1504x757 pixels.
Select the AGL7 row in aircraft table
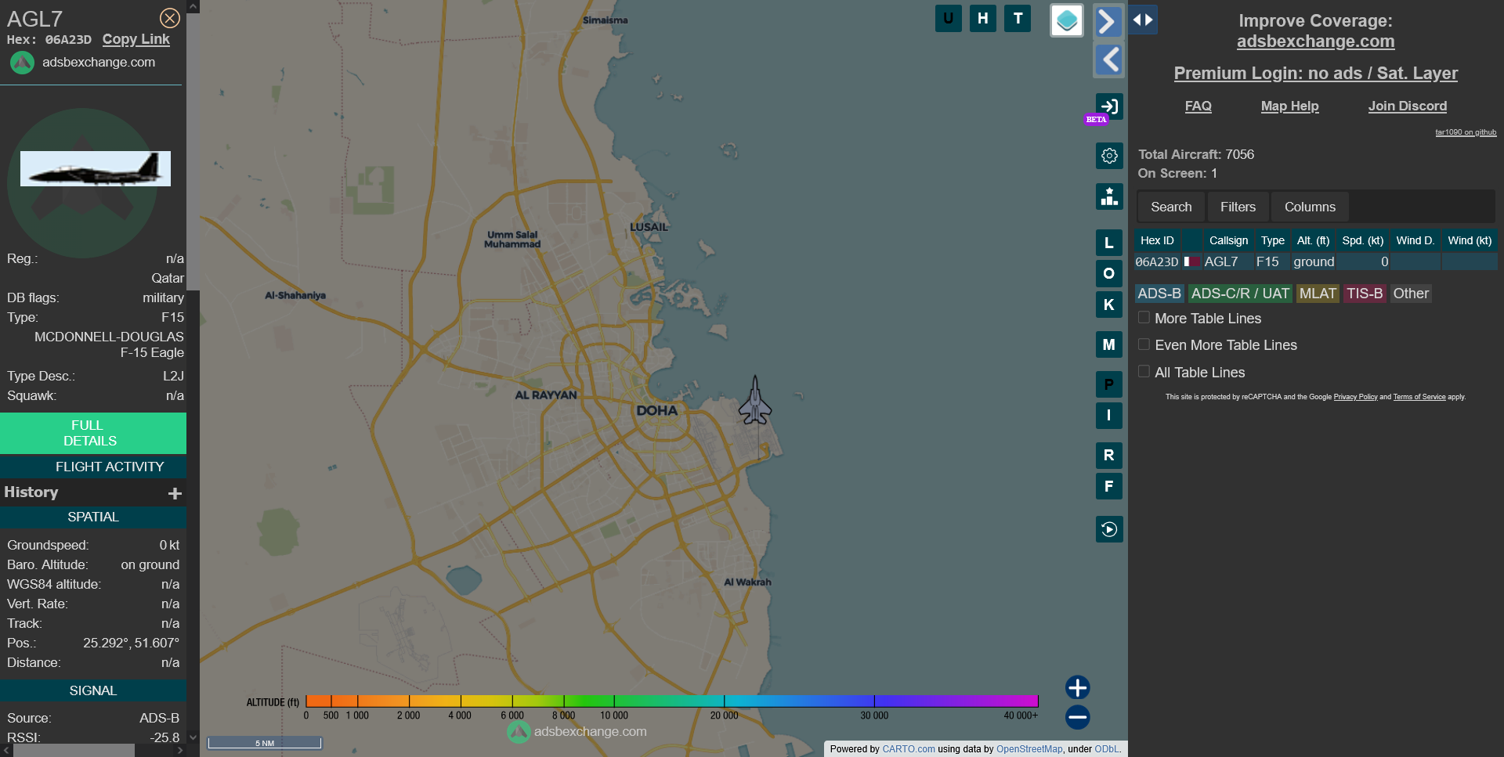tap(1315, 261)
